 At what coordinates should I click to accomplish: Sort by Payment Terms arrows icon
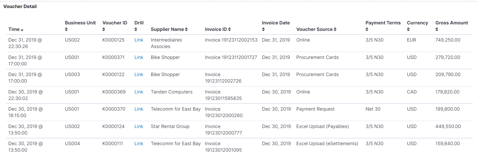[x=367, y=29]
